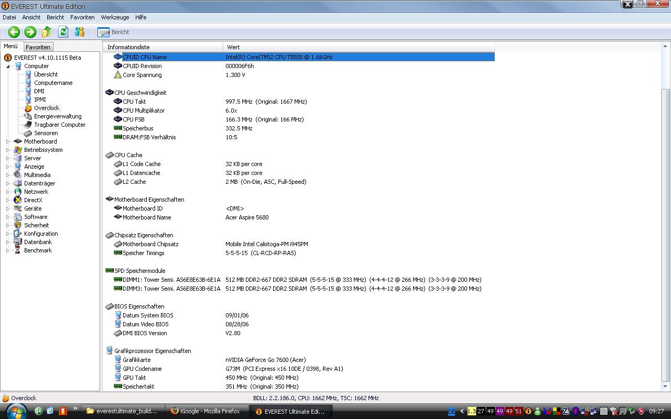Screen dimensions: 671x419
Task: Expand the Netzwerk tree node
Action: tap(8, 192)
